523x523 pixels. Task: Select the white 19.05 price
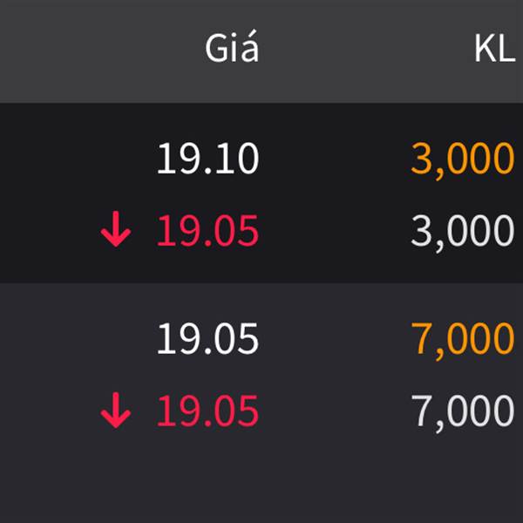pos(207,338)
